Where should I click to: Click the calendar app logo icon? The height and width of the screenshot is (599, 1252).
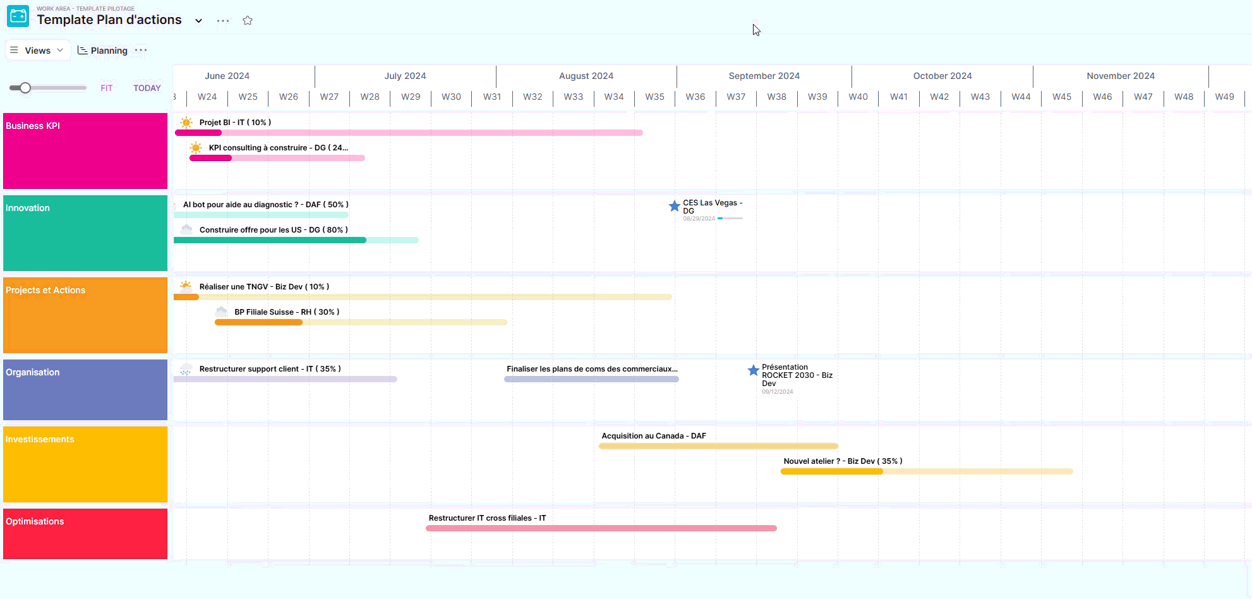[18, 16]
